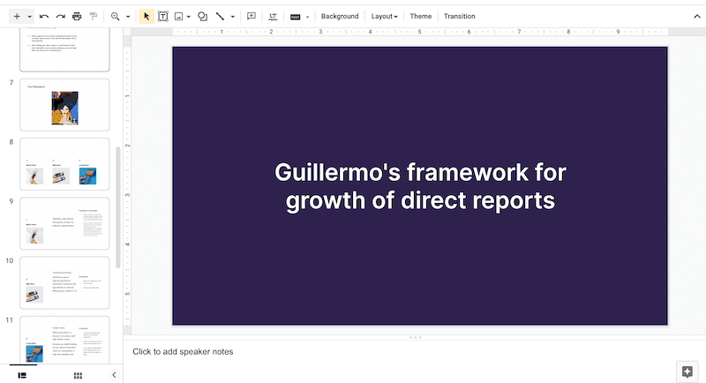Click the slide title text about Guillermo's framework
706x383 pixels.
tap(420, 186)
